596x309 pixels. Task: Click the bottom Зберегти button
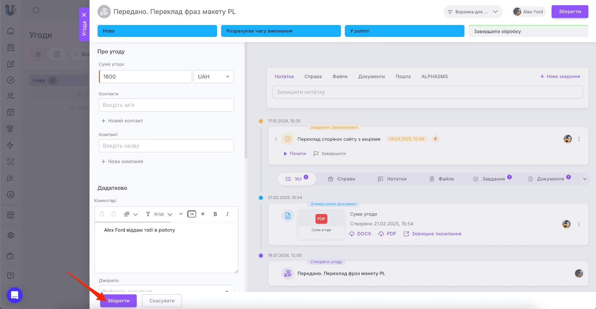(118, 301)
